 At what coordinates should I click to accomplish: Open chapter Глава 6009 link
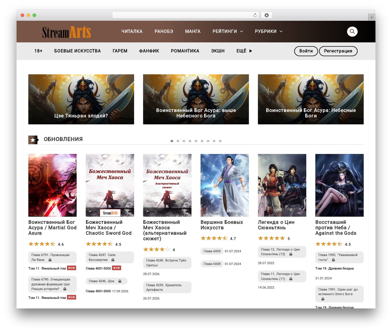click(212, 251)
